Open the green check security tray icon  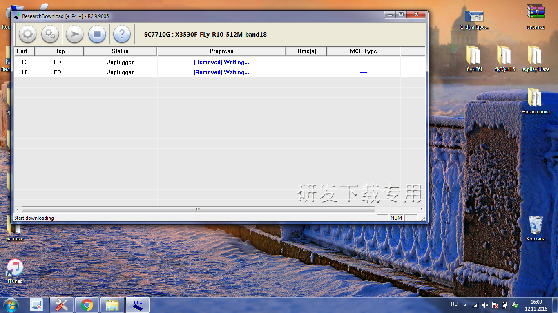pyautogui.click(x=515, y=305)
